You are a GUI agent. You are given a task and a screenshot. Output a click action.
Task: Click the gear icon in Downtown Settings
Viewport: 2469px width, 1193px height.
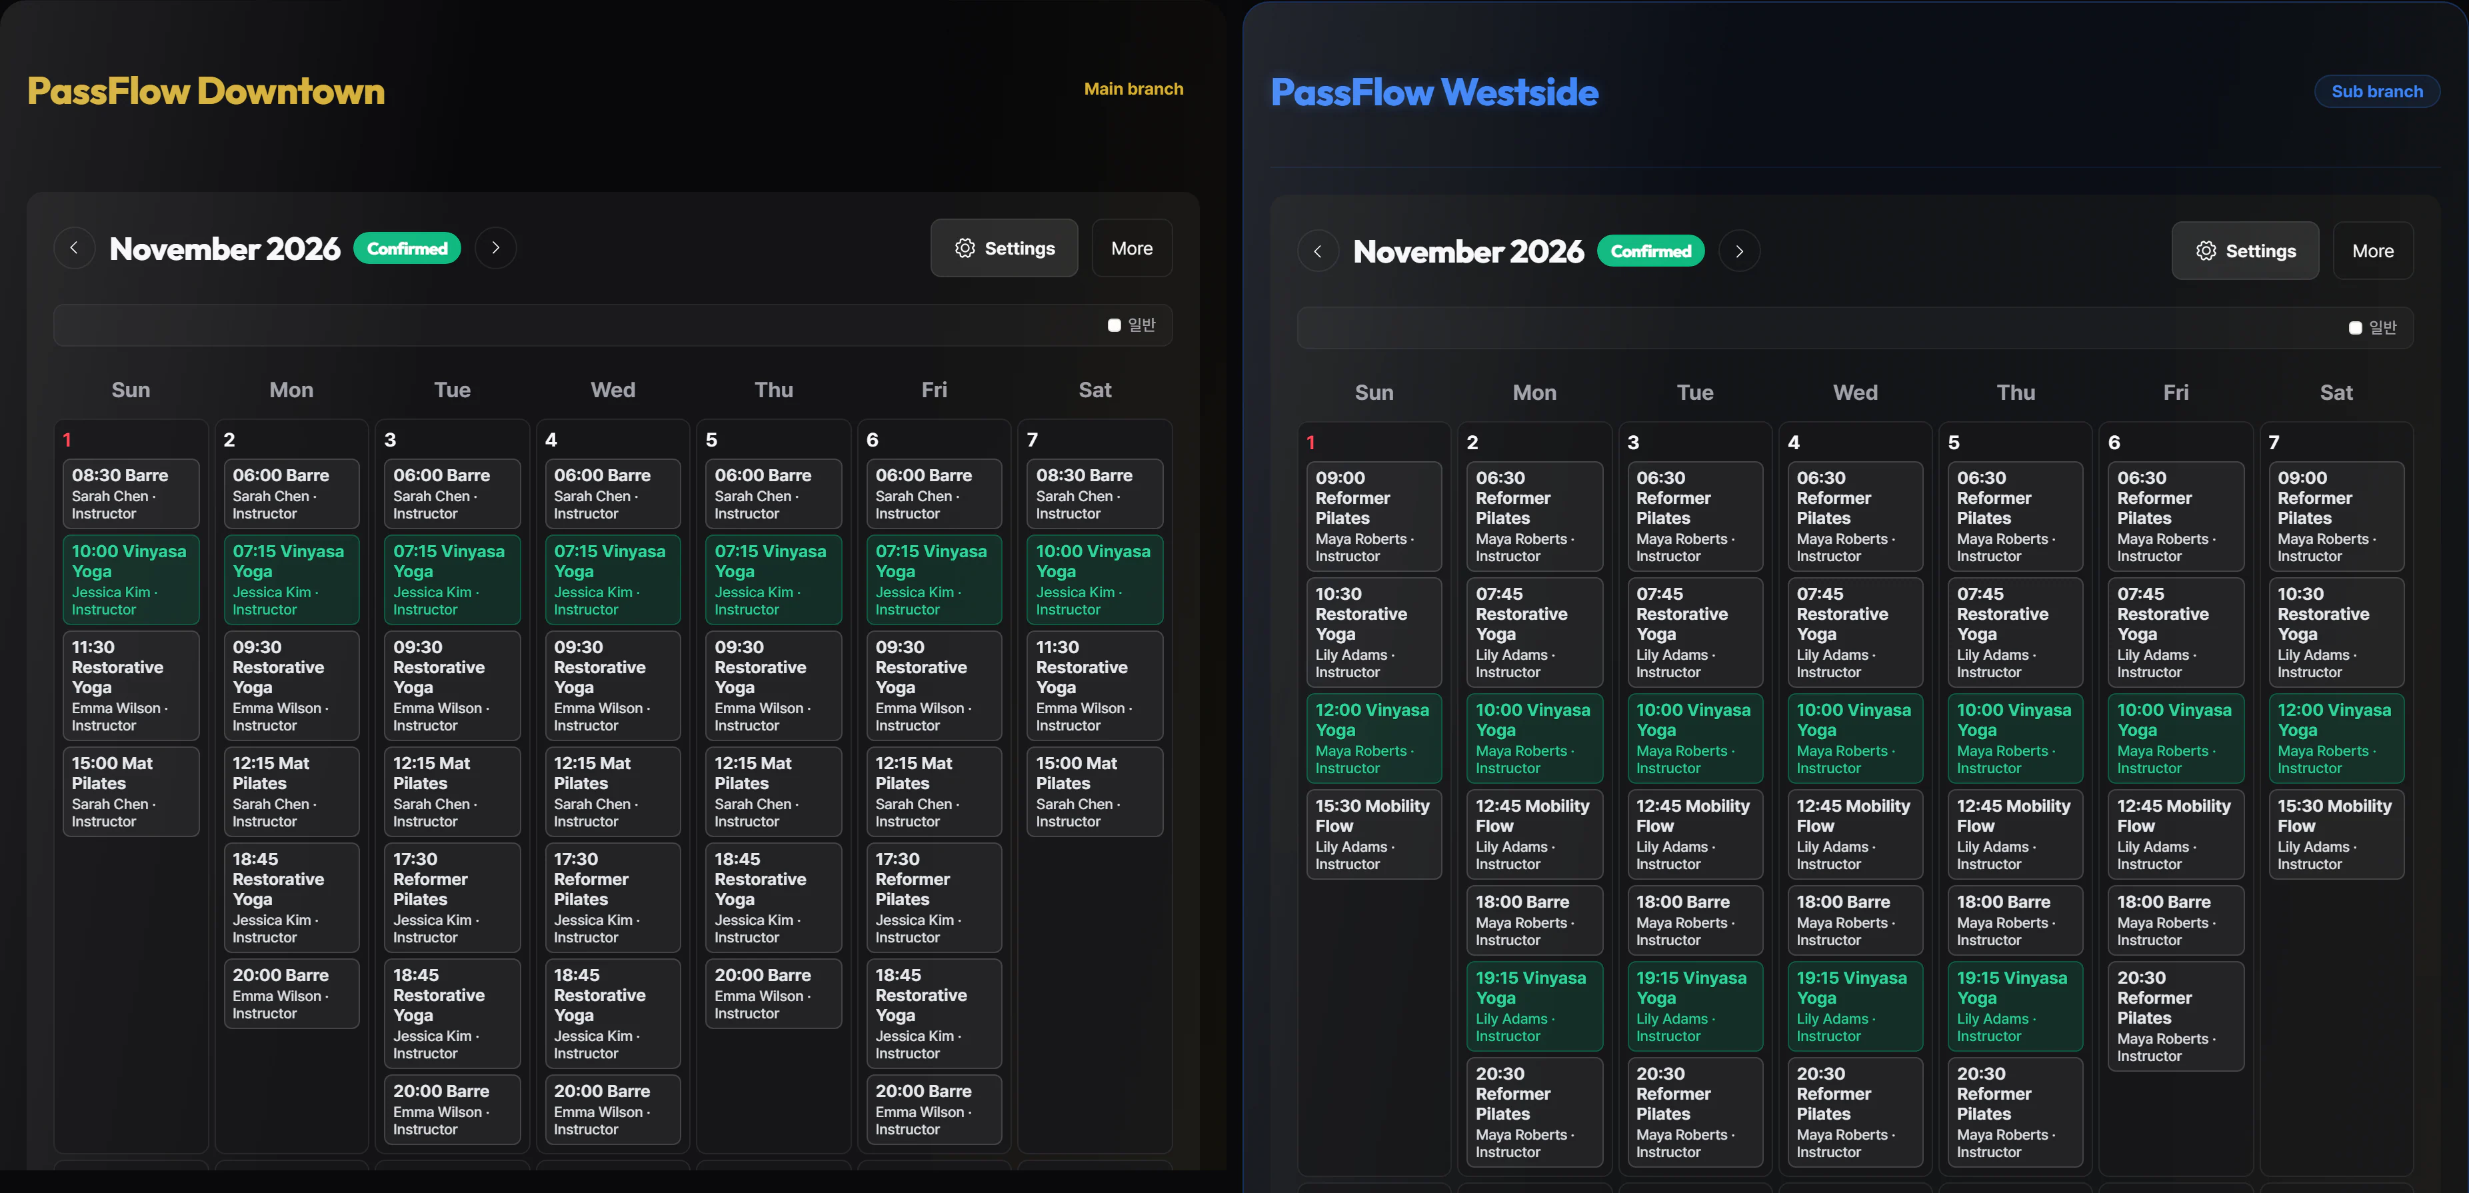click(x=965, y=248)
